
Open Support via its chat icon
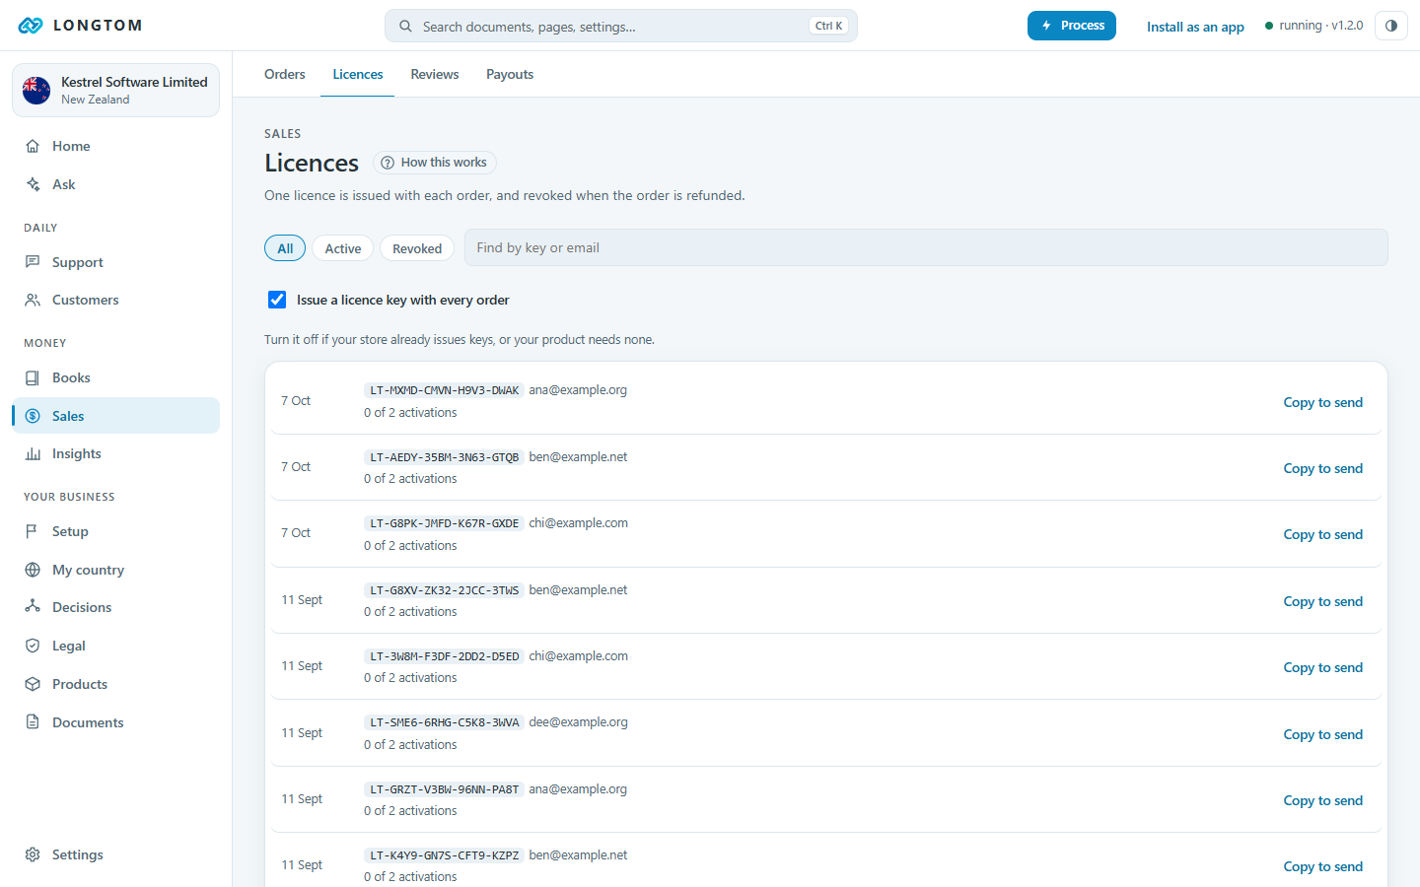tap(33, 262)
